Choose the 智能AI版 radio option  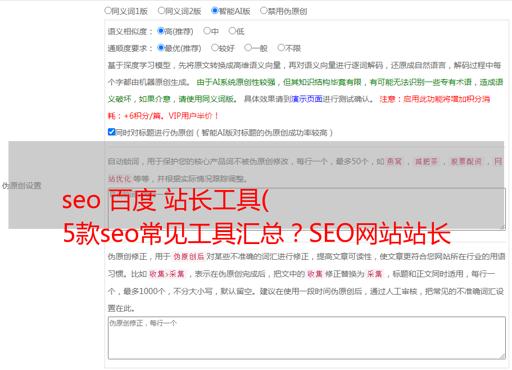click(x=215, y=11)
